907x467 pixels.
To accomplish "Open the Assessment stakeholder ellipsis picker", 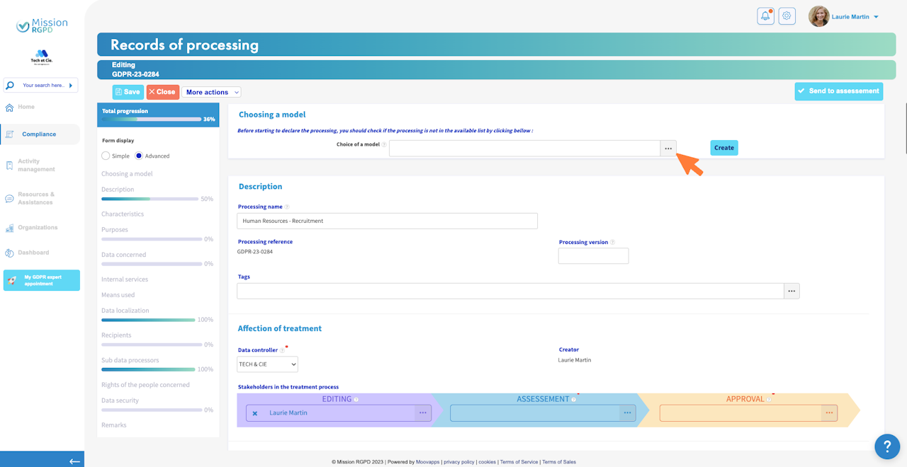I will tap(626, 413).
